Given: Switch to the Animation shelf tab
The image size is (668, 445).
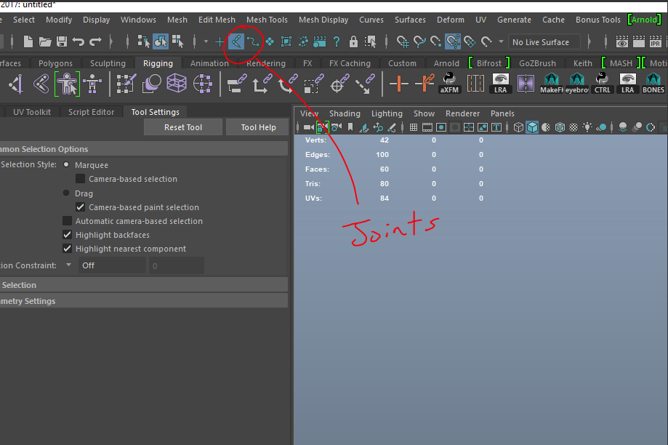Looking at the screenshot, I should coord(209,63).
